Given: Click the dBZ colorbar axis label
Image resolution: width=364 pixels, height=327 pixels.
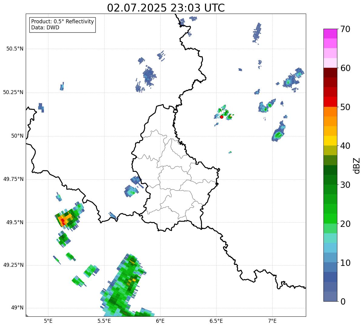Looking at the screenshot, I should click(x=357, y=165).
